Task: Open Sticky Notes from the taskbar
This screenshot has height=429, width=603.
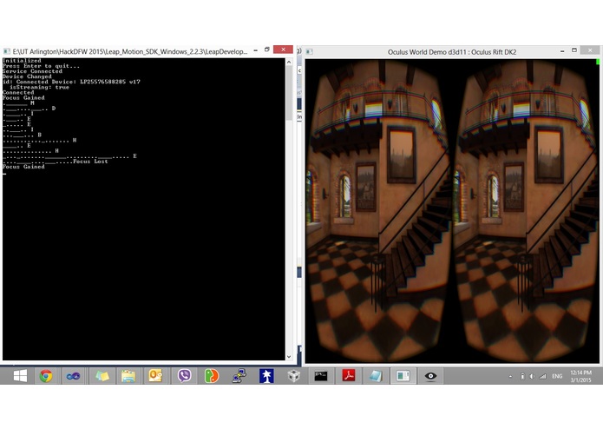Action: [102, 375]
